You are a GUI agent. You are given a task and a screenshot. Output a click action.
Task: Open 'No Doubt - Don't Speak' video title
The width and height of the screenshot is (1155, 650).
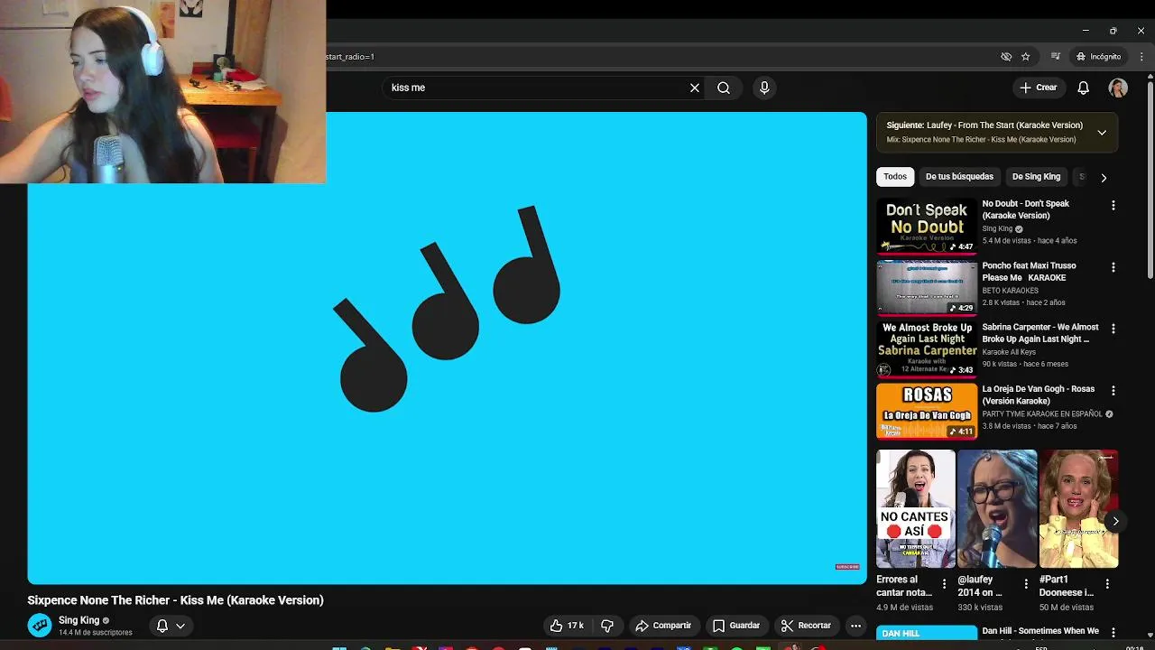[x=1025, y=209]
